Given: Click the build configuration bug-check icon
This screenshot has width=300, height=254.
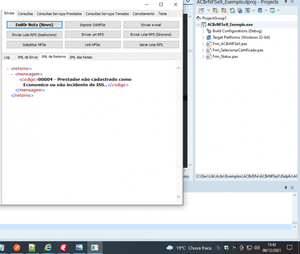Looking at the screenshot, I should click(x=248, y=10).
